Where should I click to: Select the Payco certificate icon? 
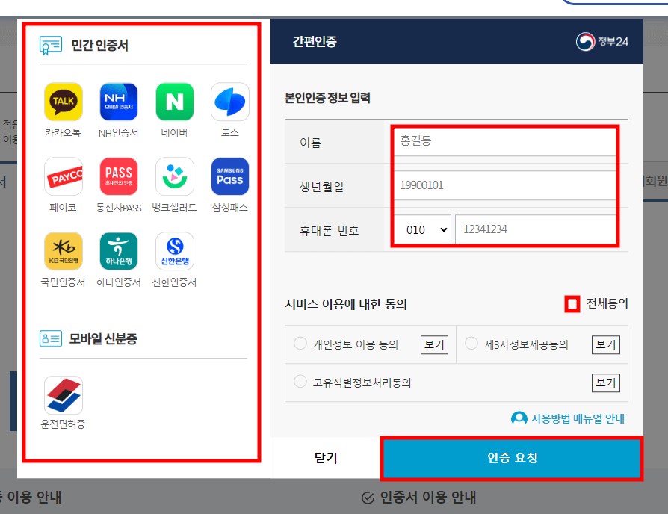coord(63,175)
